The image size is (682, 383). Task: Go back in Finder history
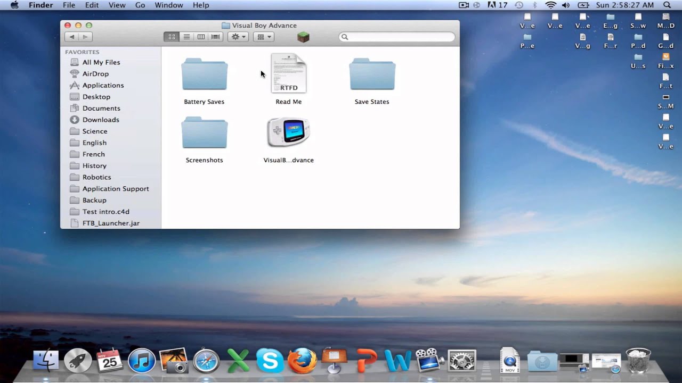(x=72, y=37)
